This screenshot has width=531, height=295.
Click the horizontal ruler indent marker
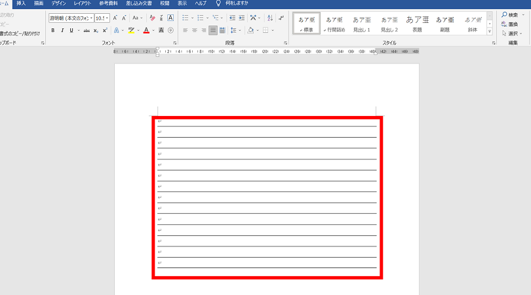[x=157, y=52]
